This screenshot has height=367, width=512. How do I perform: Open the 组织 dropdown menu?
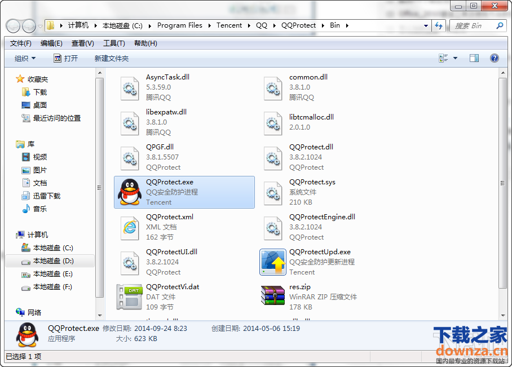click(25, 59)
